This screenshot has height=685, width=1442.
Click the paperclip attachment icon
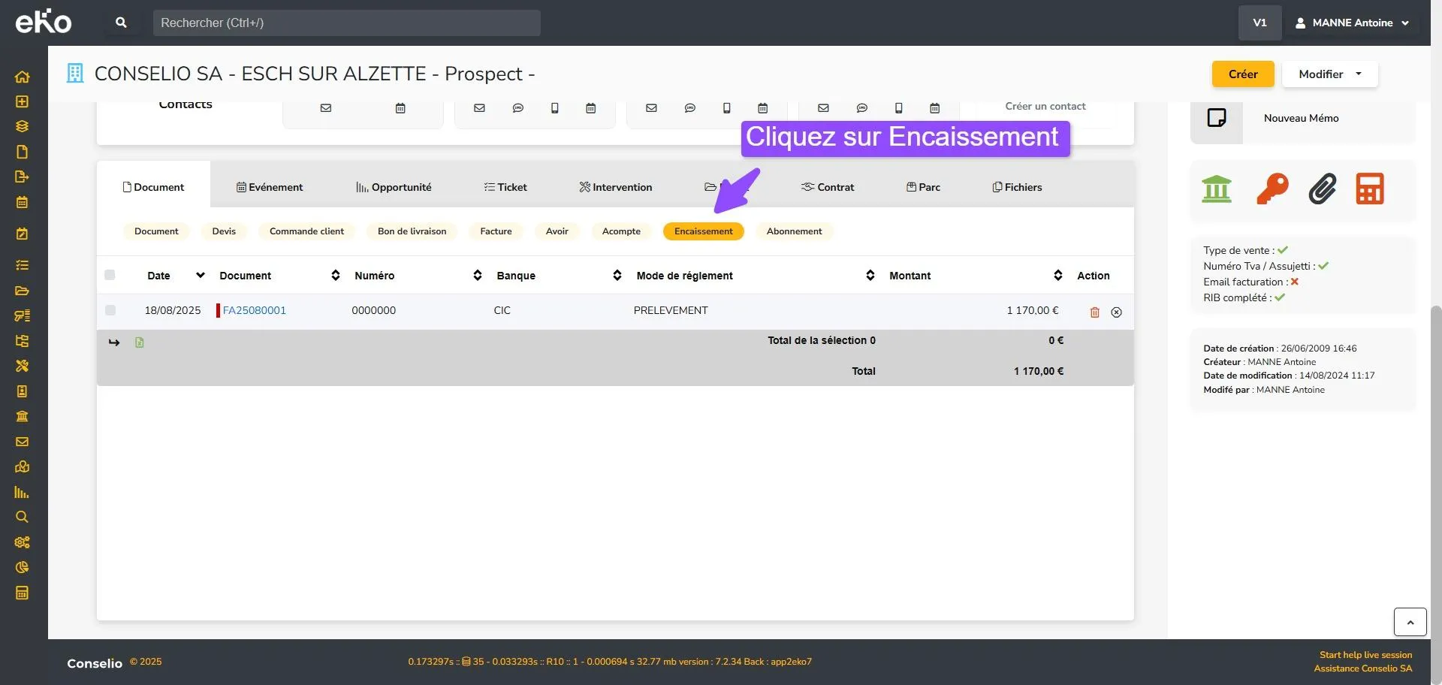1322,189
